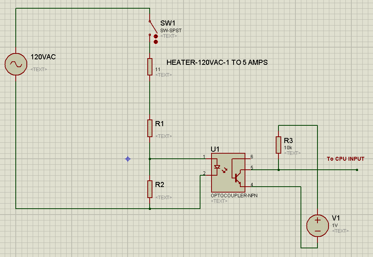Click the SW-SPST label under SW1
This screenshot has width=373, height=257.
pyautogui.click(x=171, y=31)
